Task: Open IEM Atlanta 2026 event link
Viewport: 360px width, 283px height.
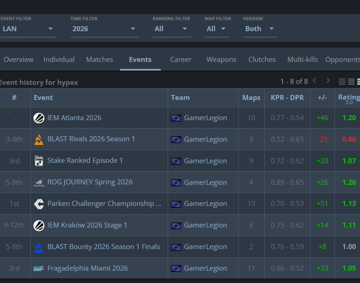Action: [x=74, y=118]
